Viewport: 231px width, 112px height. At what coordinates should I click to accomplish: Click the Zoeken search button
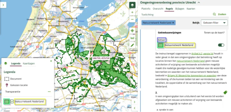coord(220,14)
